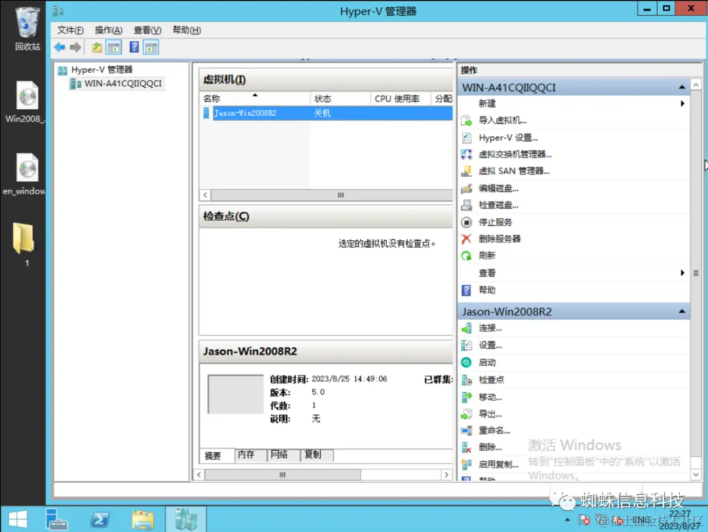Expand the 查看 submenu arrow in the actions pane

point(682,273)
